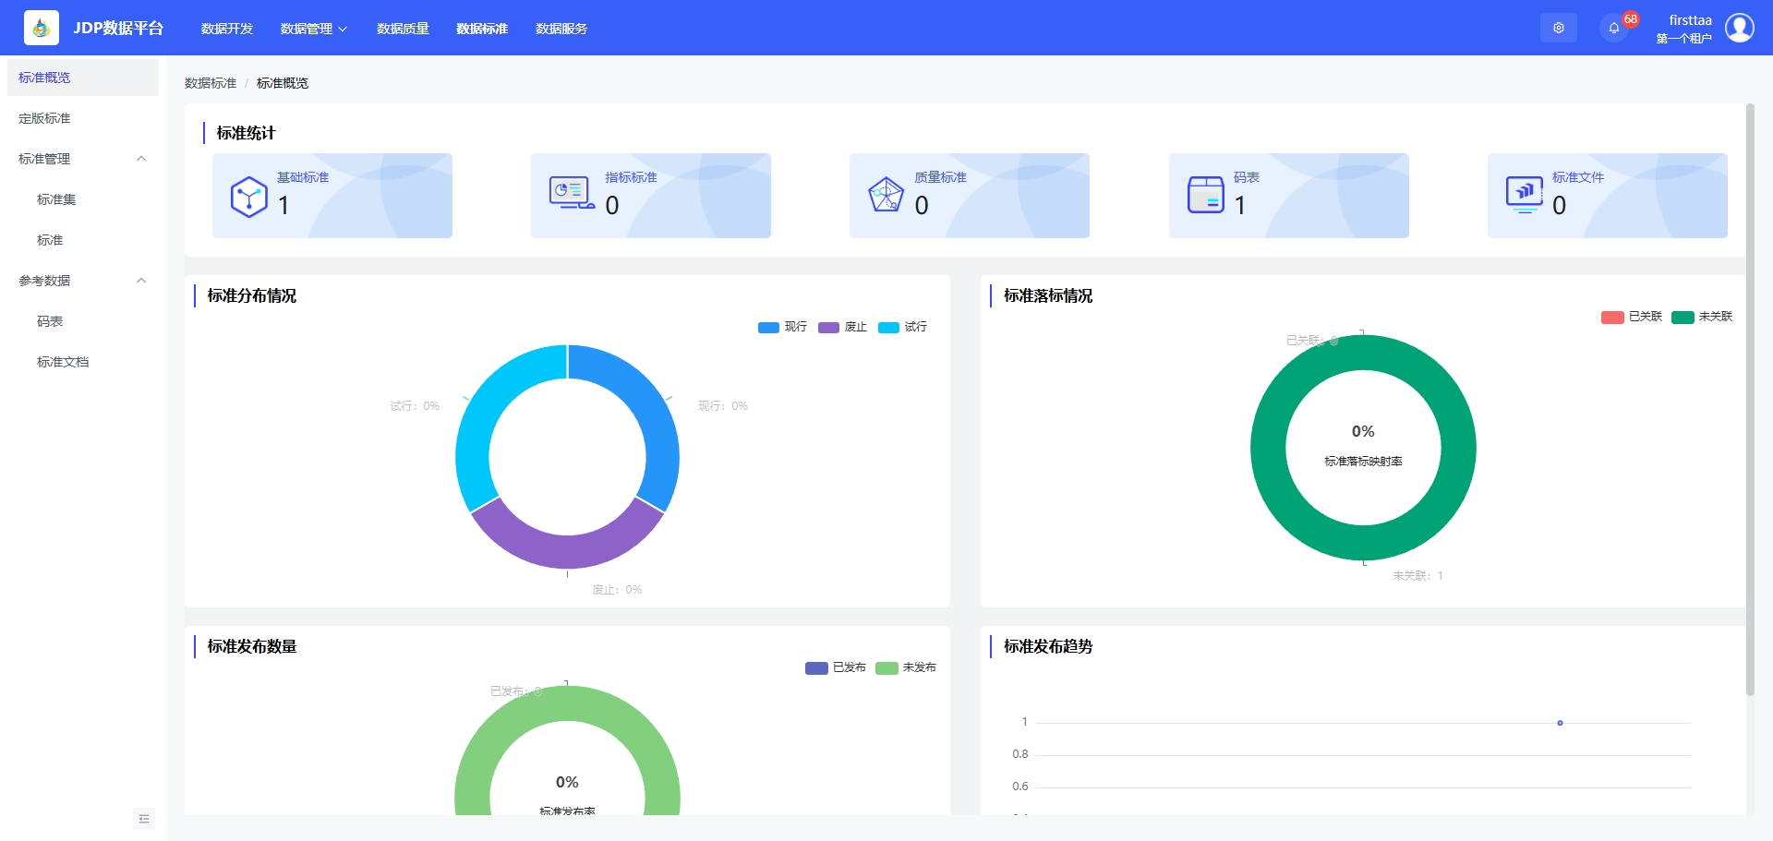Screen dimensions: 1773x841
Task: Click the JDP platform logo icon
Action: coord(41,28)
